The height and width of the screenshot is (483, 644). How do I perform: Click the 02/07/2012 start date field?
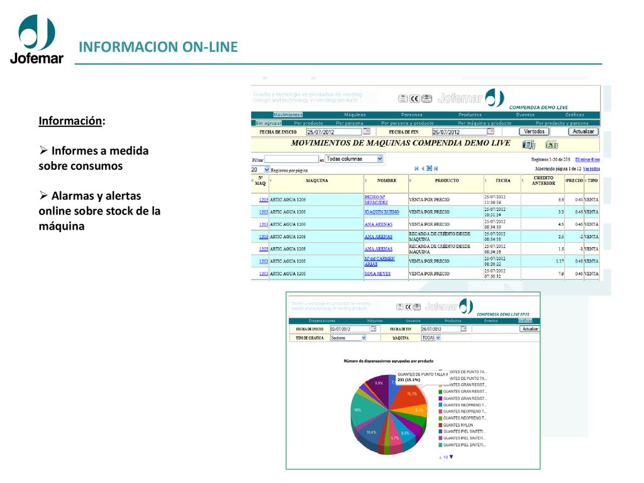pyautogui.click(x=350, y=329)
